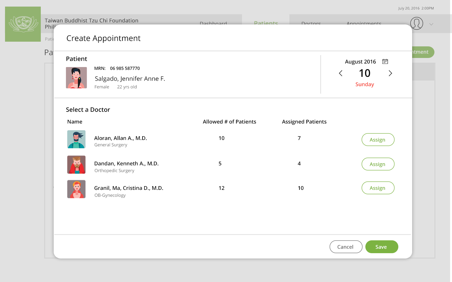Assign patient to Dr. Aloran
The width and height of the screenshot is (452, 282).
coord(378,140)
